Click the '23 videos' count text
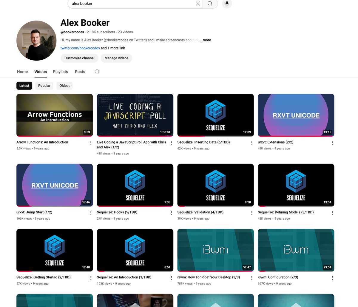 125,32
